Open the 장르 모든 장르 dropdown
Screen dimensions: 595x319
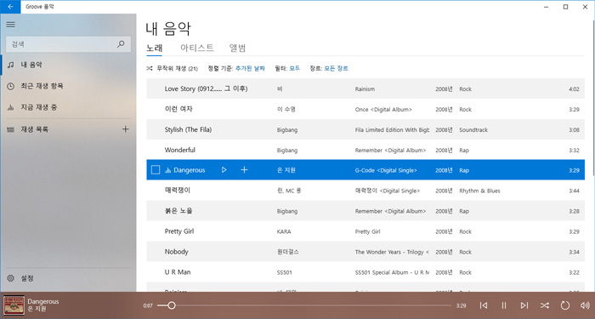[x=337, y=69]
